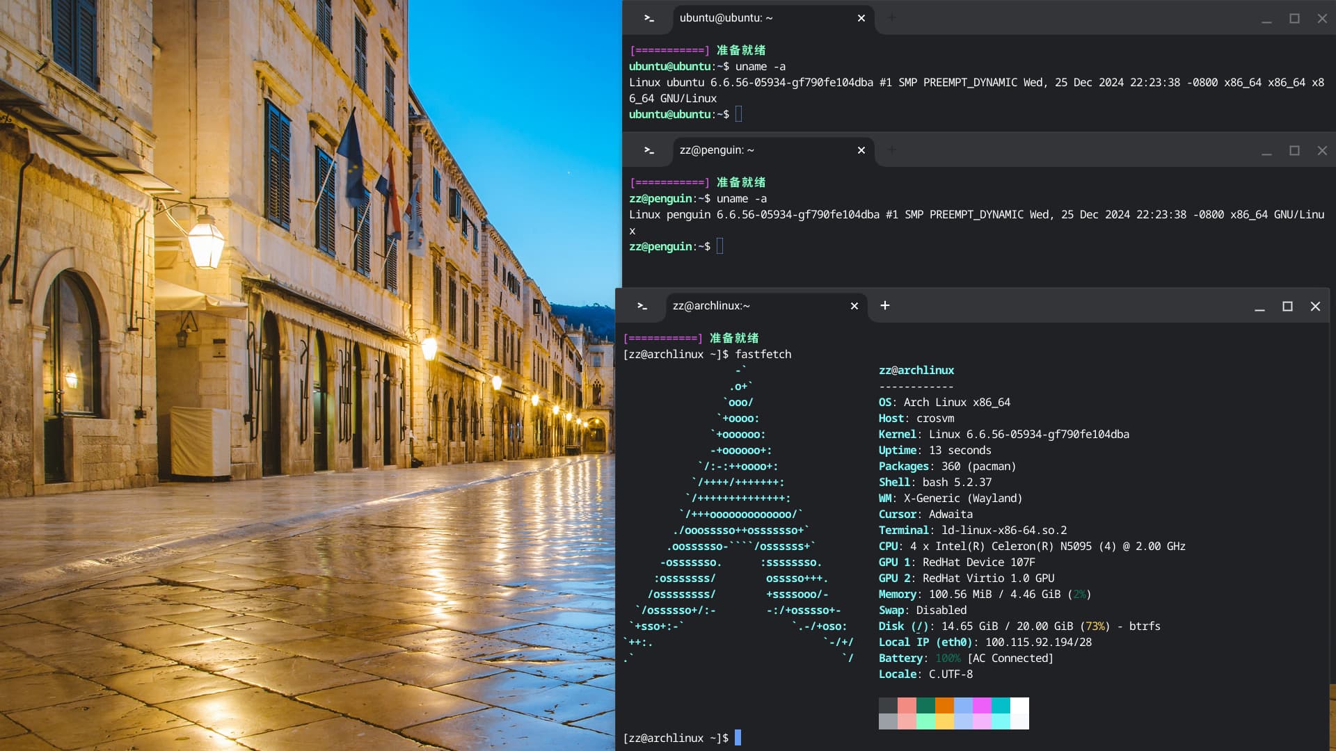Click the zz@penguin prompt cursor
Viewport: 1336px width, 751px height.
coord(720,246)
